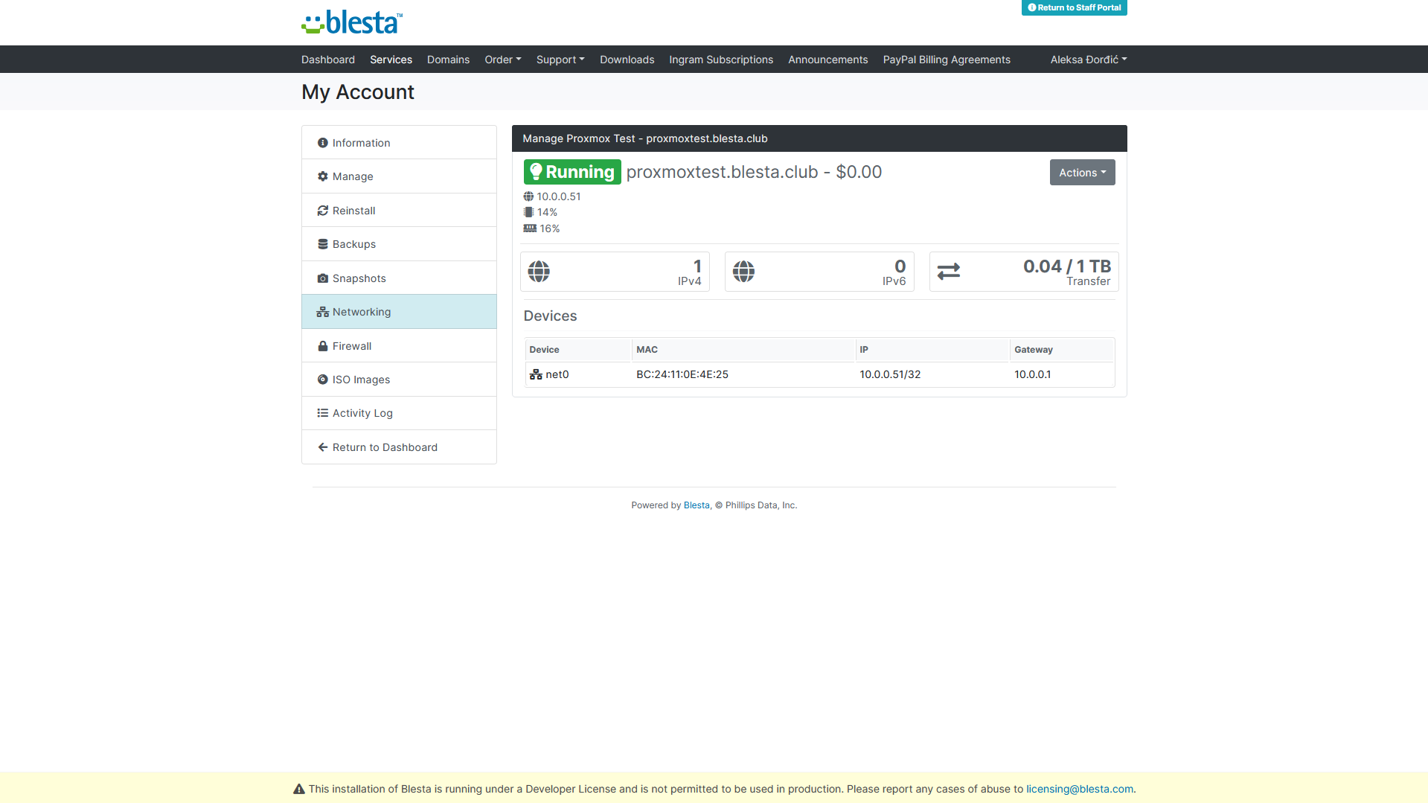Image resolution: width=1428 pixels, height=803 pixels.
Task: Click the 0.04 / 1 TB transfer value
Action: tap(1066, 266)
